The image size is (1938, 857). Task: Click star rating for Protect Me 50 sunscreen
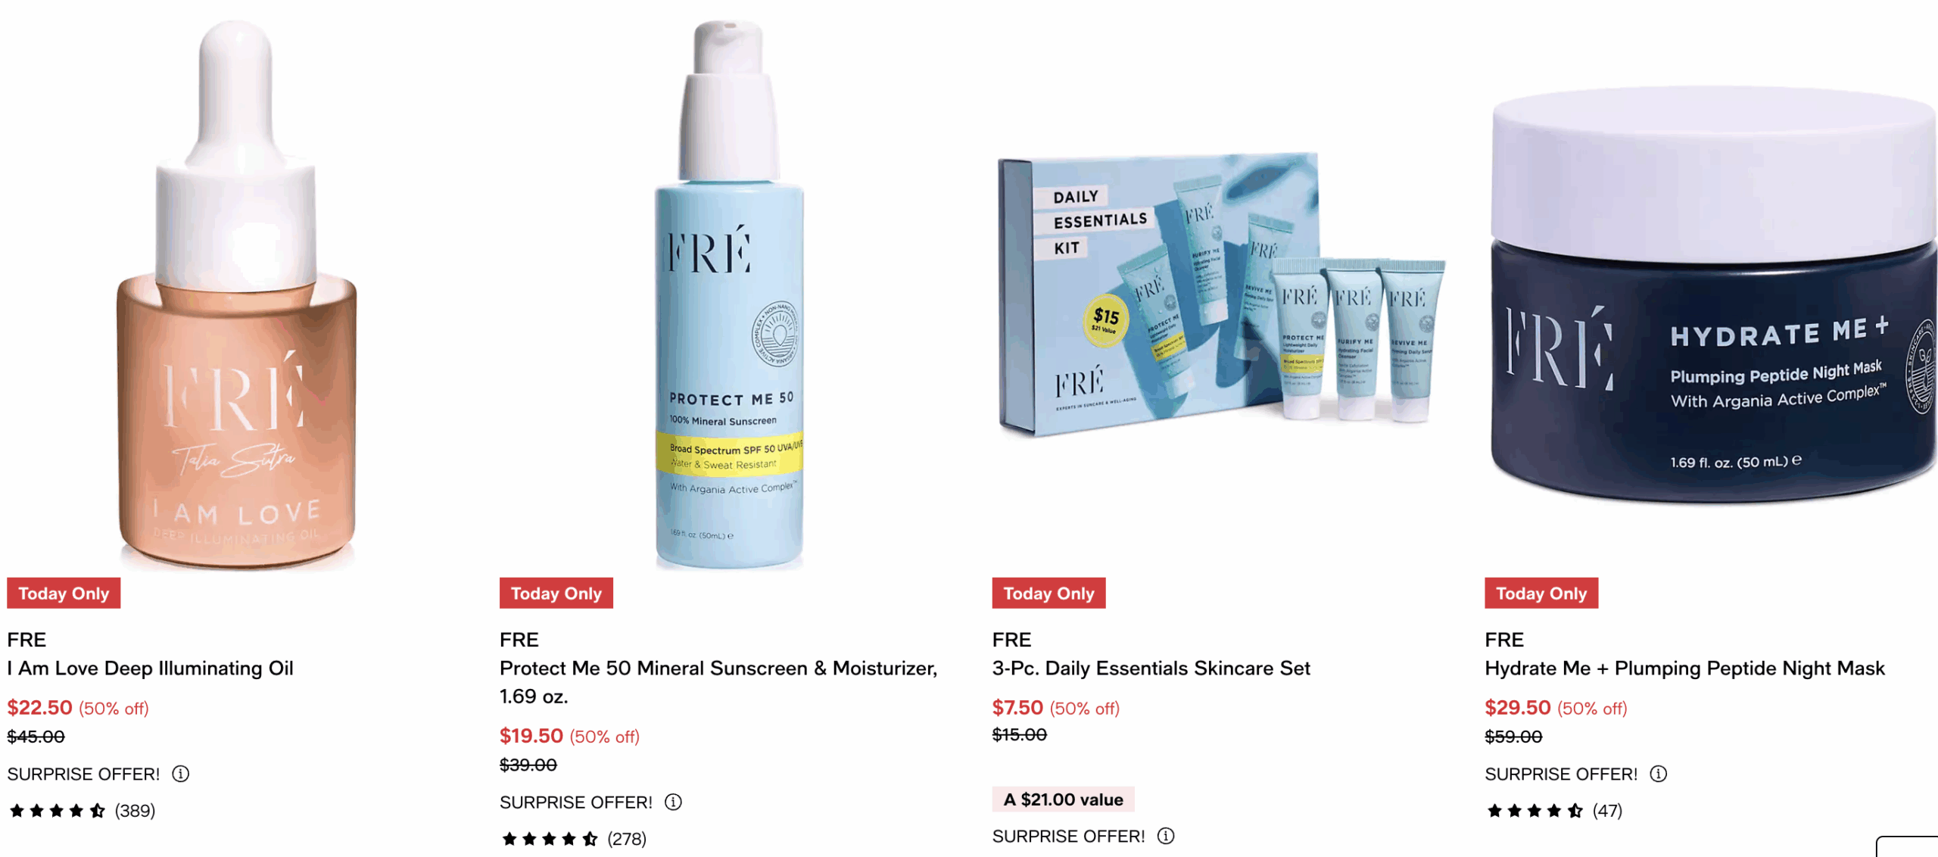(550, 839)
